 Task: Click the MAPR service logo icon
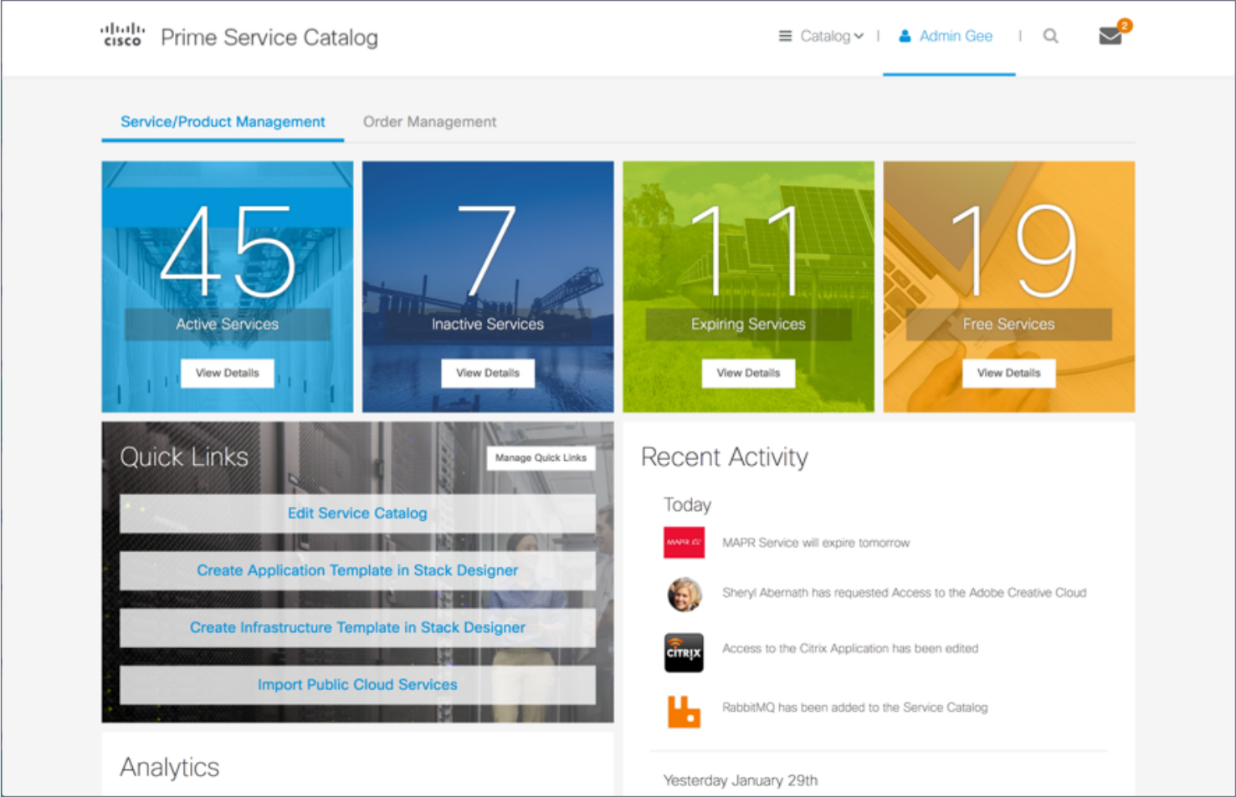pos(684,542)
